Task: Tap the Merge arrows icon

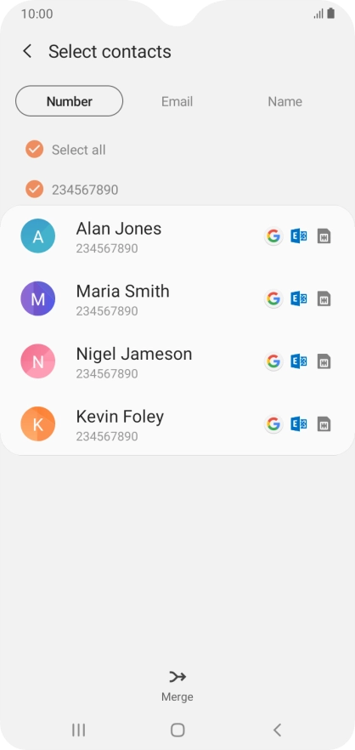Action: 177,676
